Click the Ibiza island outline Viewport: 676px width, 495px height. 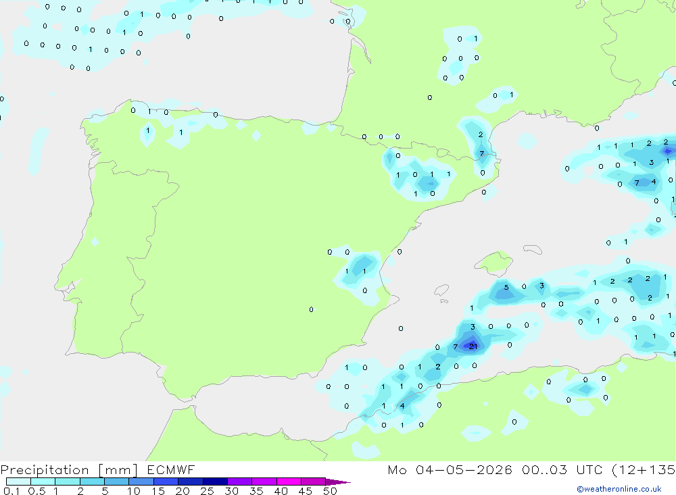point(442,291)
